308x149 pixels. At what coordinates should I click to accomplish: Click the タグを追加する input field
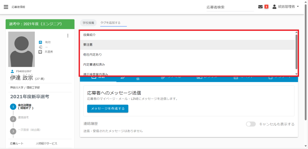point(113,23)
